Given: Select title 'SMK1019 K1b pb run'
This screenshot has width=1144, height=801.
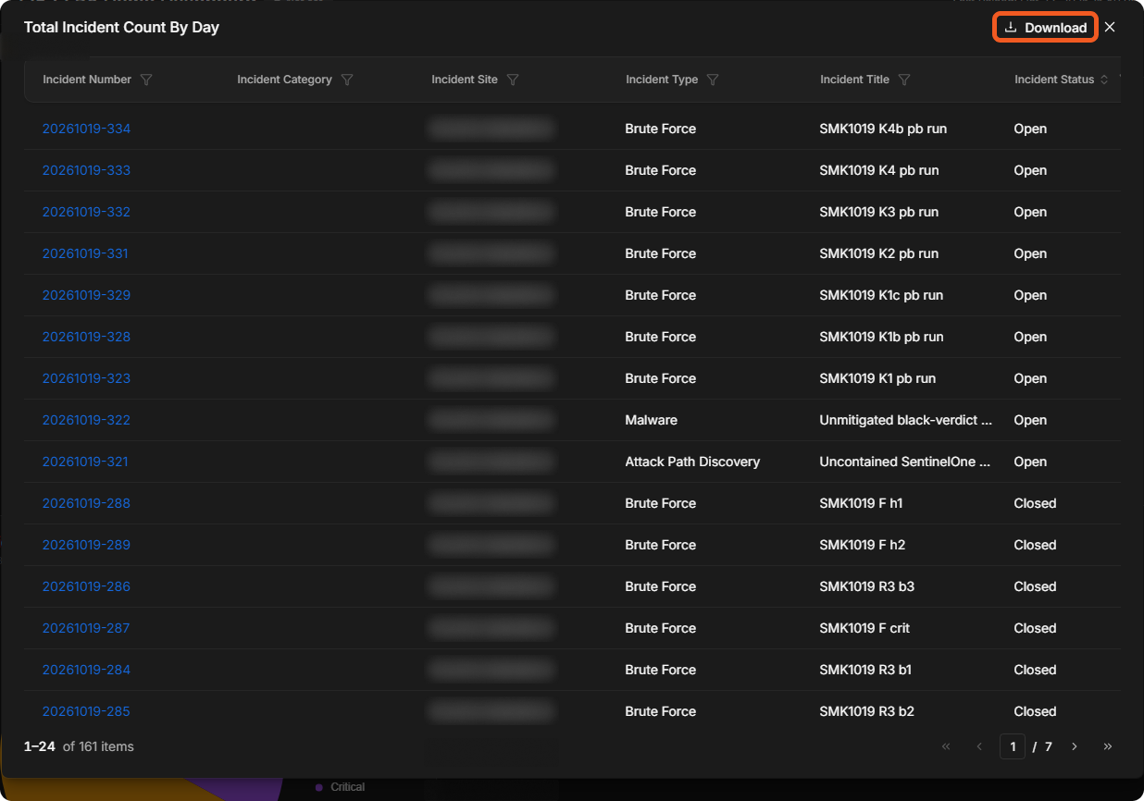Looking at the screenshot, I should [882, 337].
